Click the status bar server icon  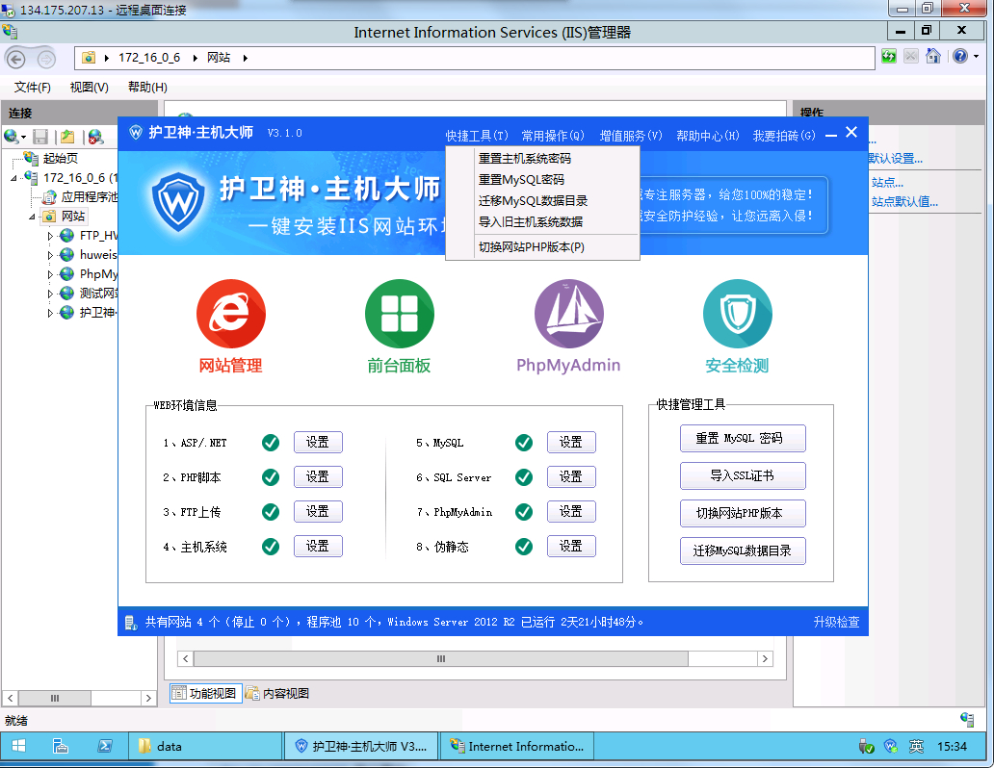point(131,623)
